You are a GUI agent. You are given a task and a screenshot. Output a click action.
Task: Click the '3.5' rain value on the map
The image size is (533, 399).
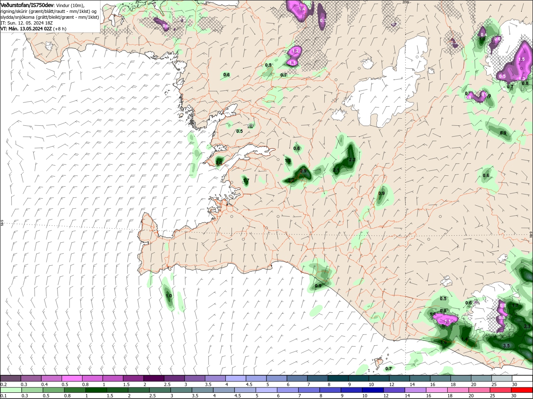pyautogui.click(x=506, y=346)
